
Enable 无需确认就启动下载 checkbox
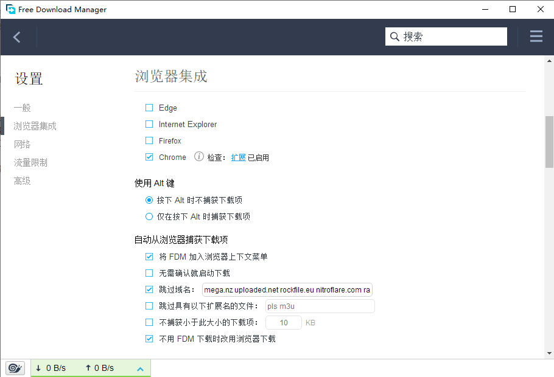point(149,273)
